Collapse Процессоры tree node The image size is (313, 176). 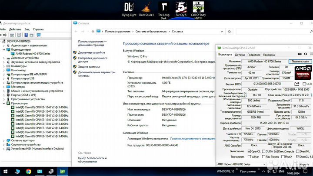[x=3, y=103]
